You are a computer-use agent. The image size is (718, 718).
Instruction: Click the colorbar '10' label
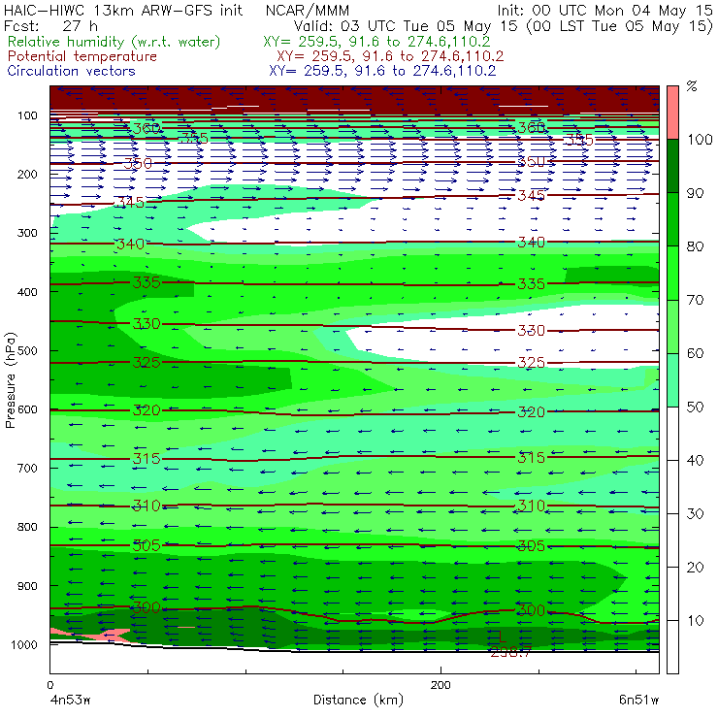[695, 621]
